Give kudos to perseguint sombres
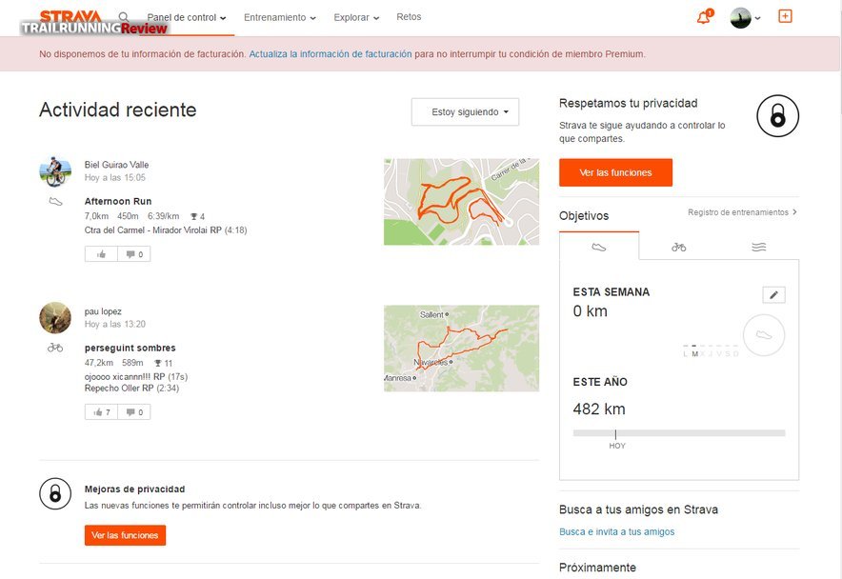This screenshot has width=842, height=579. point(101,412)
